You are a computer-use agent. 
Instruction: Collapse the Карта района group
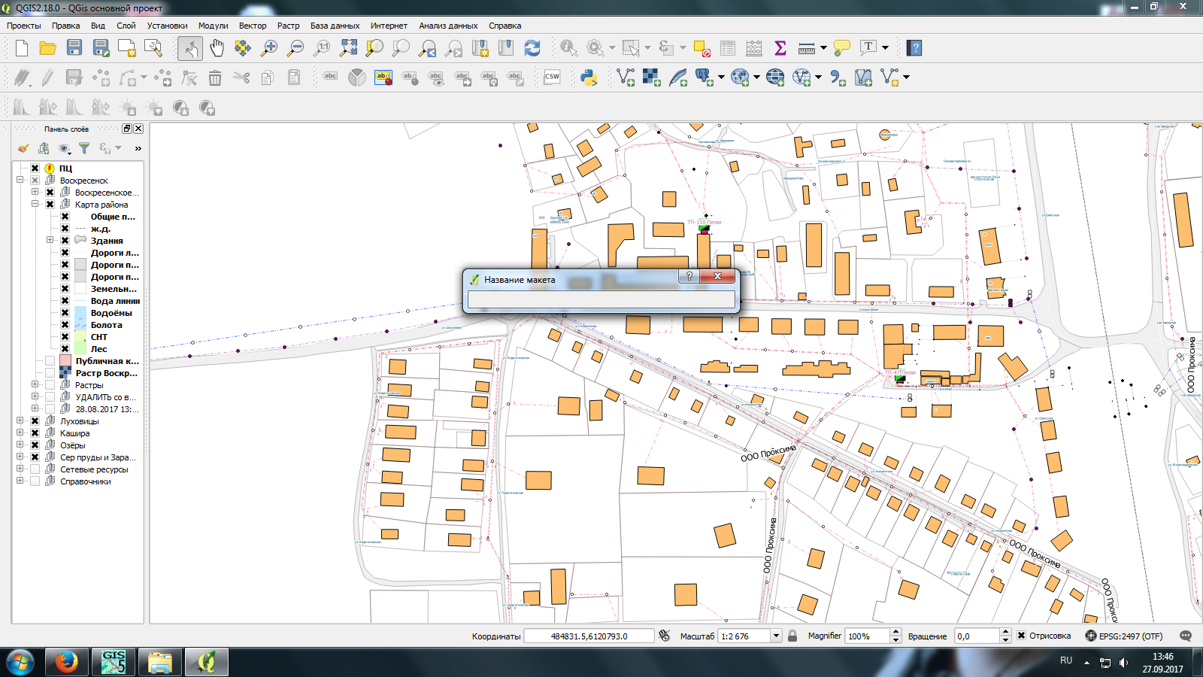pos(35,205)
